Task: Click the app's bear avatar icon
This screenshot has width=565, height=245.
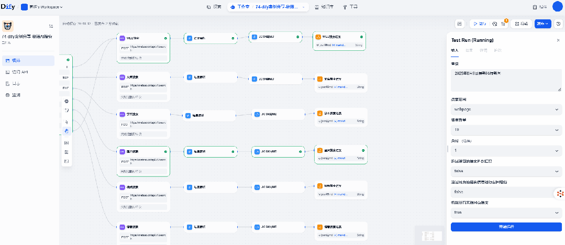Action: point(7,26)
